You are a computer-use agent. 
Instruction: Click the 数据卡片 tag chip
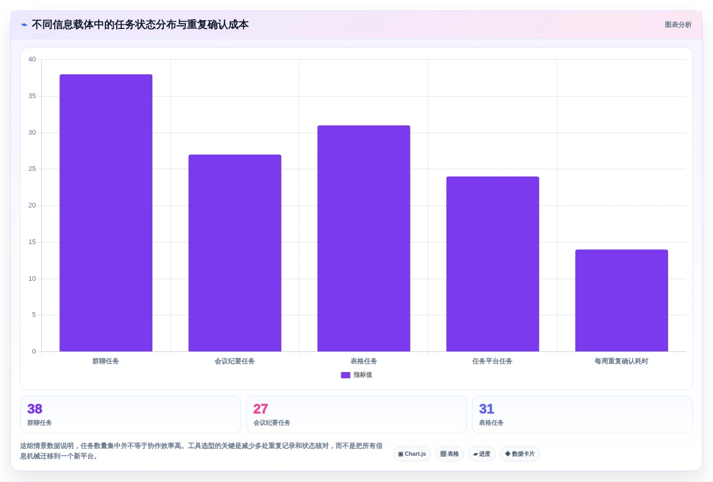pos(520,454)
